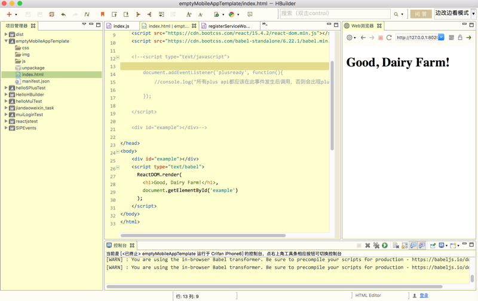Click the browser back arrow

click(363, 38)
